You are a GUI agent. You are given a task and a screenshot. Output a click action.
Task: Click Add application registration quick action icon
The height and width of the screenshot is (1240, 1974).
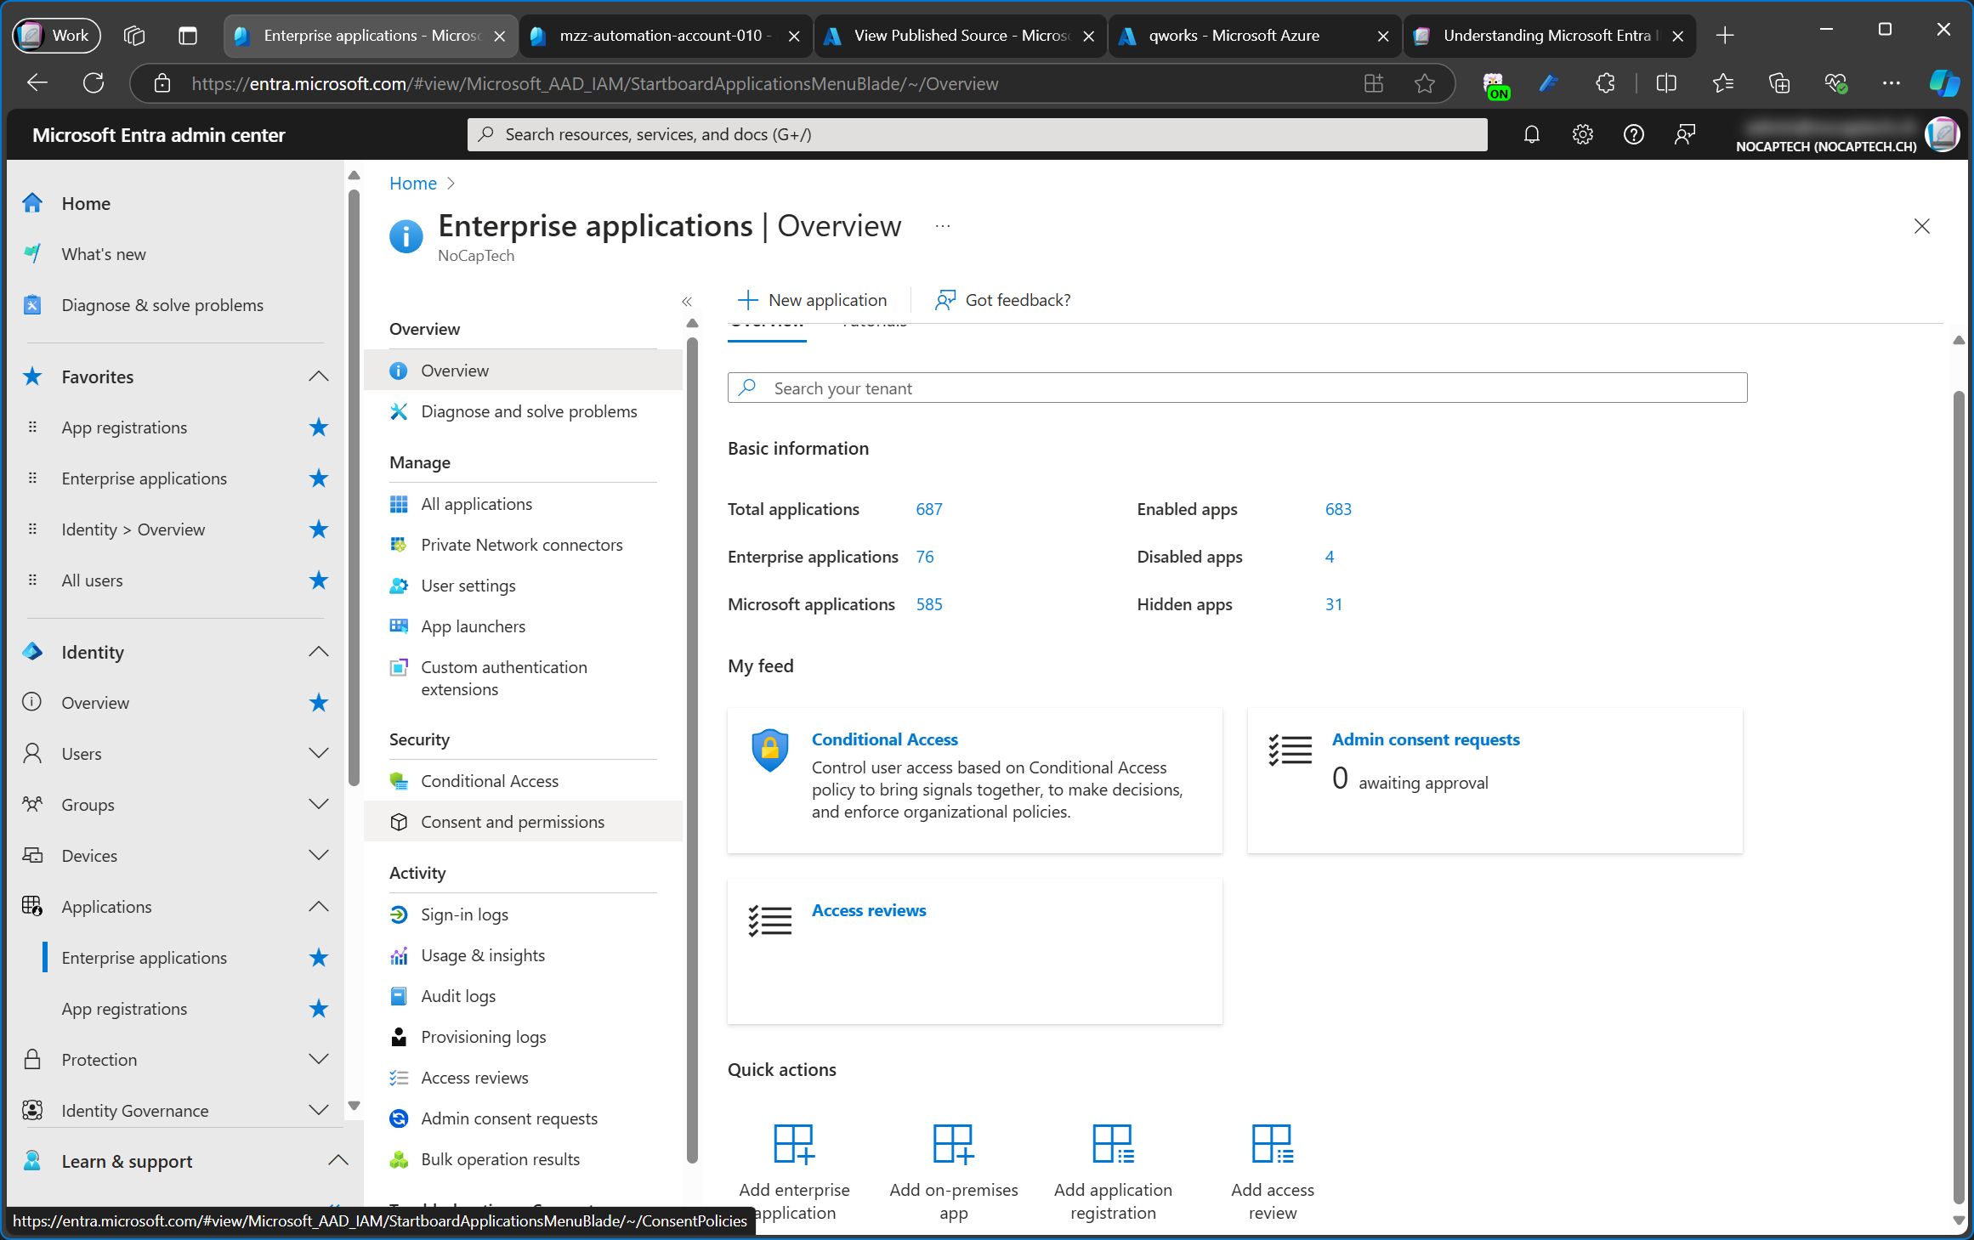(x=1113, y=1143)
